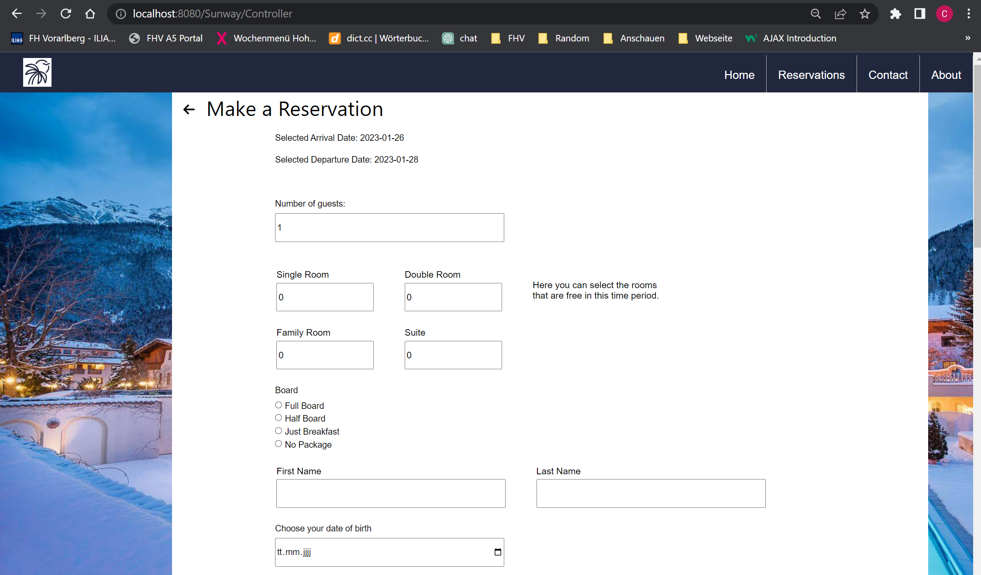Click the share page icon in address bar
Viewport: 981px width, 575px height.
(x=840, y=14)
